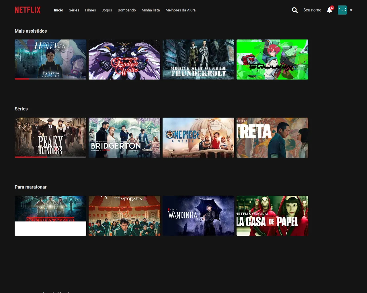Viewport: 367px width, 293px height.
Task: Click the Netflix logo
Action: (x=28, y=10)
